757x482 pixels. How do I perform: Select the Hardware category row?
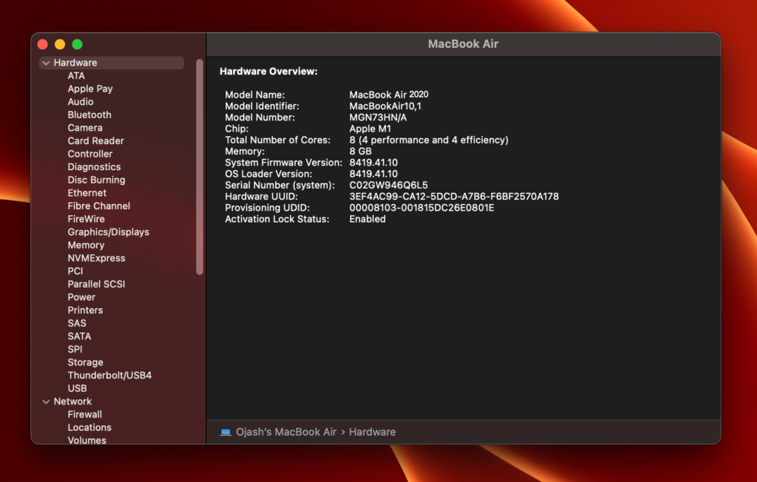tap(112, 63)
